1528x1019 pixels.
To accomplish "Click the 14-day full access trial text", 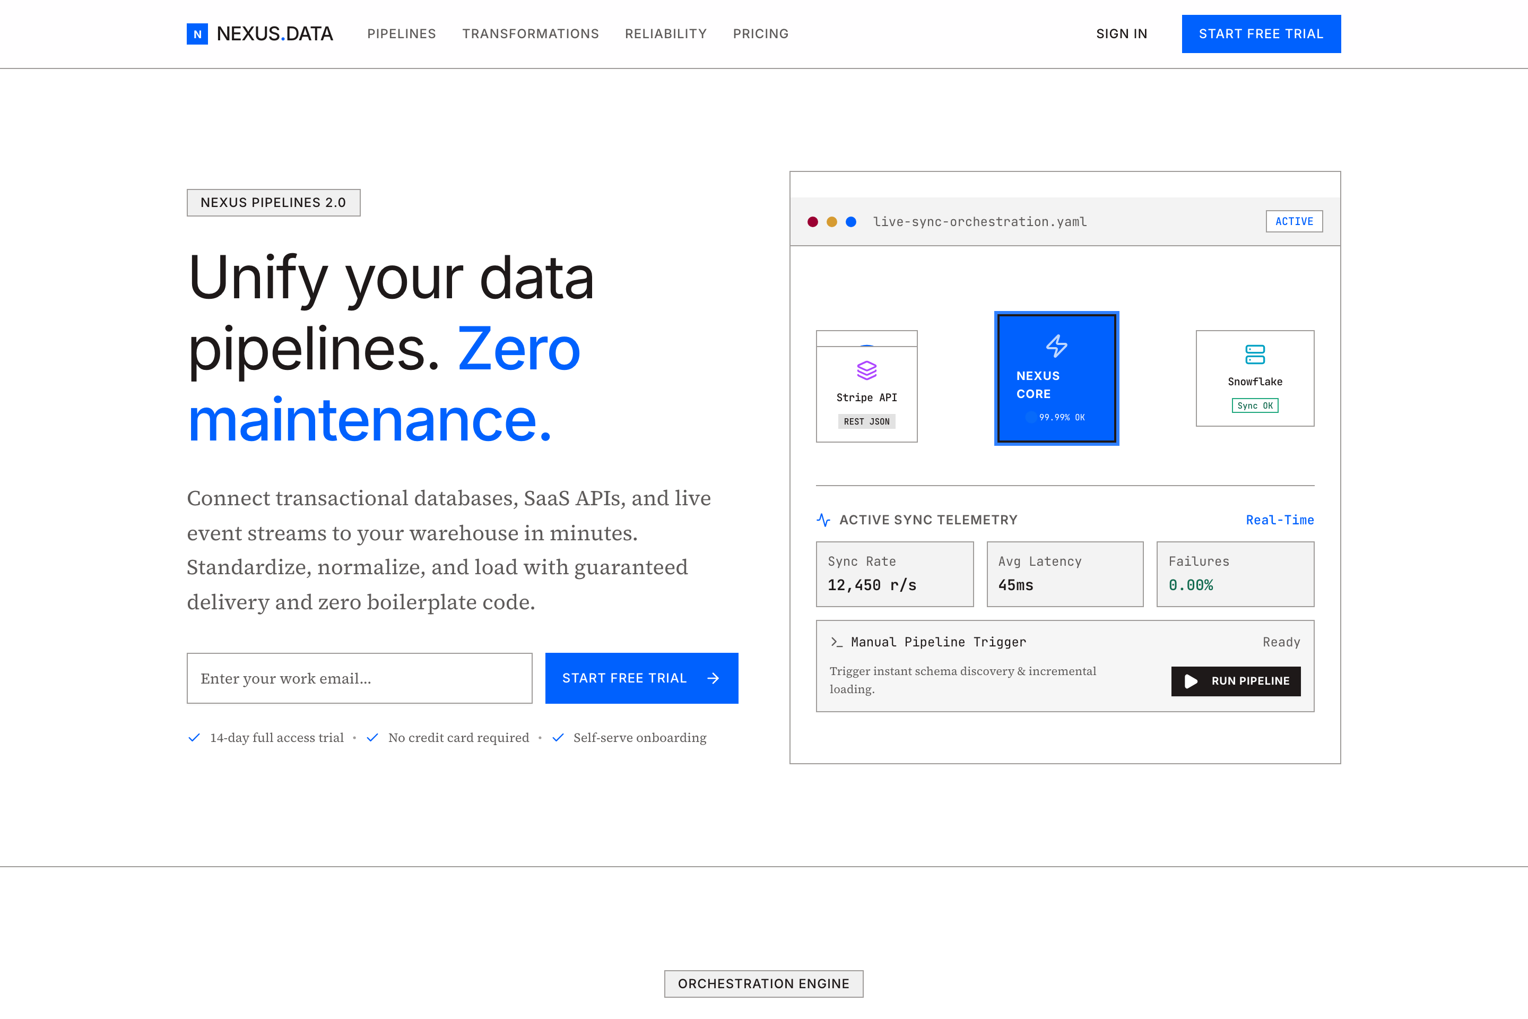I will click(277, 738).
